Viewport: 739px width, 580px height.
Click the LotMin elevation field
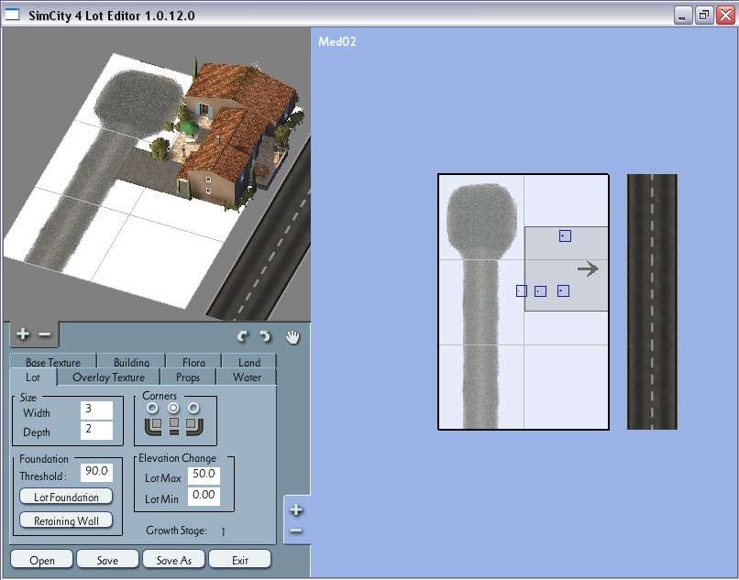pos(204,496)
